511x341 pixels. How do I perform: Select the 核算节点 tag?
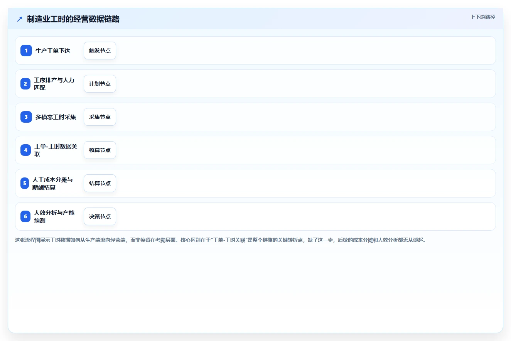100,150
